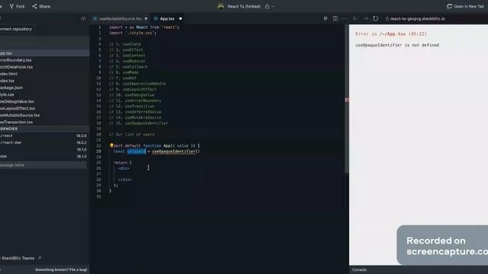The height and width of the screenshot is (274, 488).
Task: Click the project avatar beside React Ts title
Action: pos(220,6)
